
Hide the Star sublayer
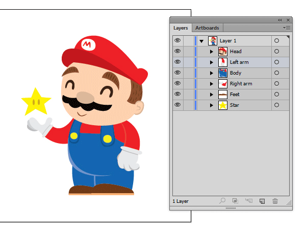(x=177, y=105)
